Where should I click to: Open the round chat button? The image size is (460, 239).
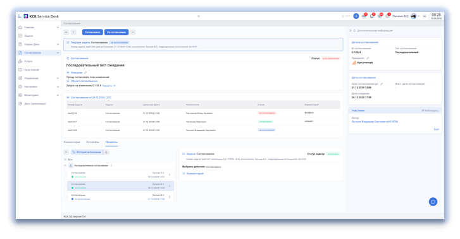(x=433, y=202)
